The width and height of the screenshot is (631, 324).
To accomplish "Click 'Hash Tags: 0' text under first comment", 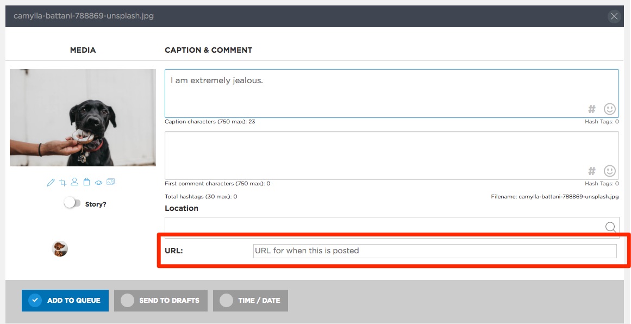I will [x=602, y=184].
